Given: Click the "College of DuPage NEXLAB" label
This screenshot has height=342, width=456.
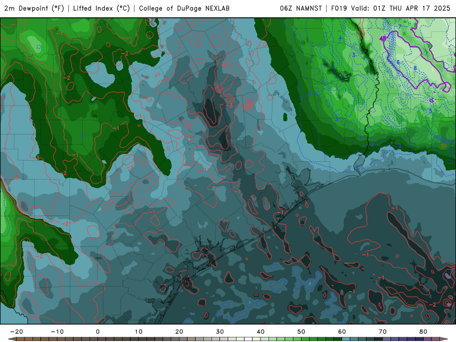Looking at the screenshot, I should click(x=184, y=8).
